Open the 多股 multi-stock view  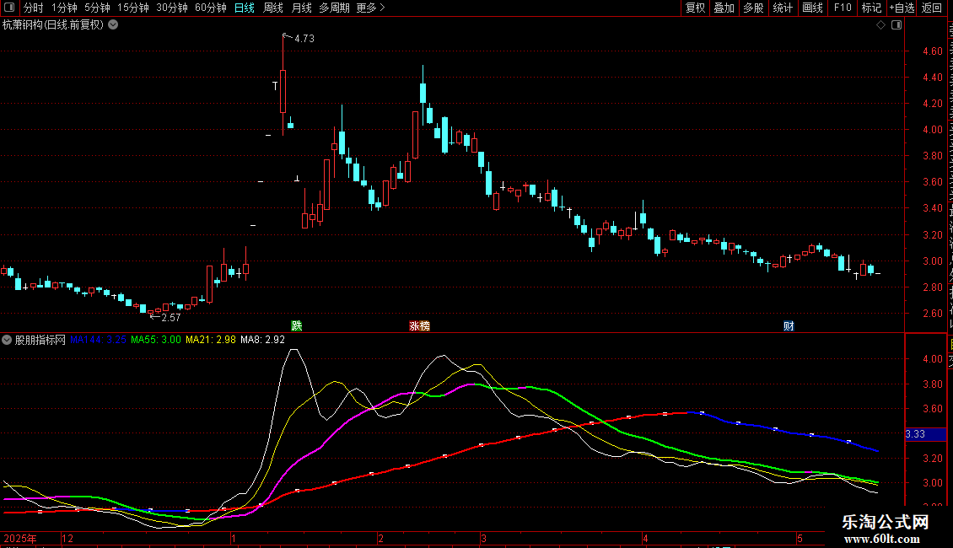(753, 8)
